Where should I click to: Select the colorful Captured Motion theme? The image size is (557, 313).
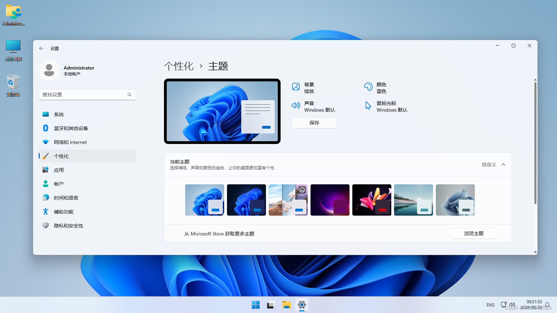[x=372, y=200]
